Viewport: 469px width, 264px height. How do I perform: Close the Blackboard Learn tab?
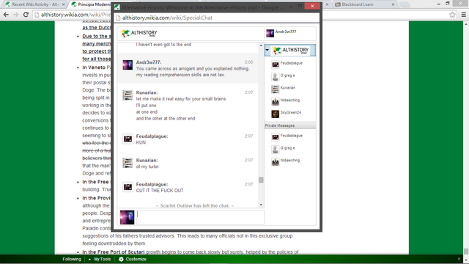[393, 4]
